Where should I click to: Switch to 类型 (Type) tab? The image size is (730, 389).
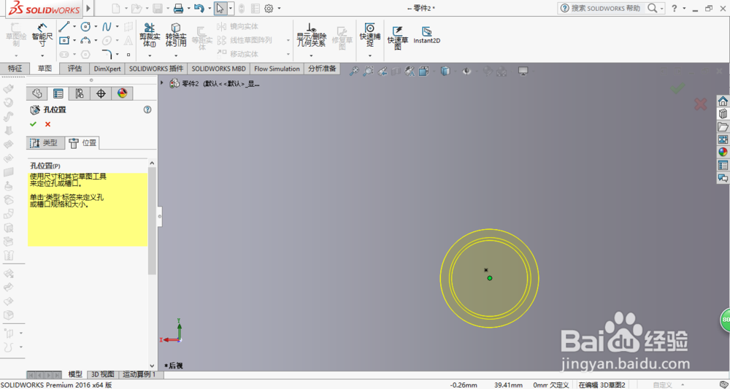click(x=45, y=143)
